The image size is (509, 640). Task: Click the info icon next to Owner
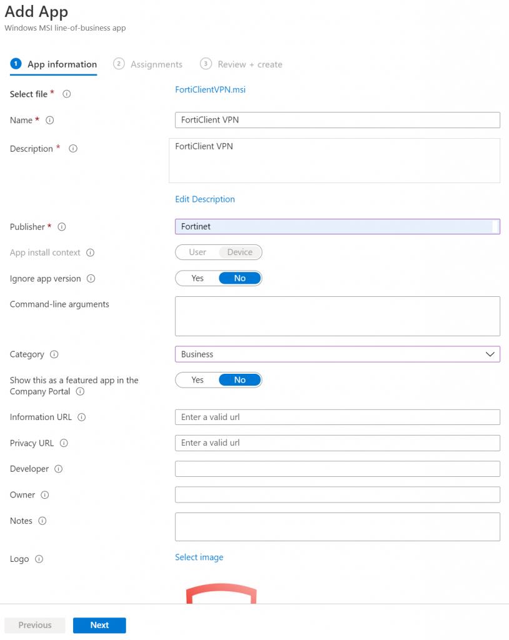(x=45, y=495)
